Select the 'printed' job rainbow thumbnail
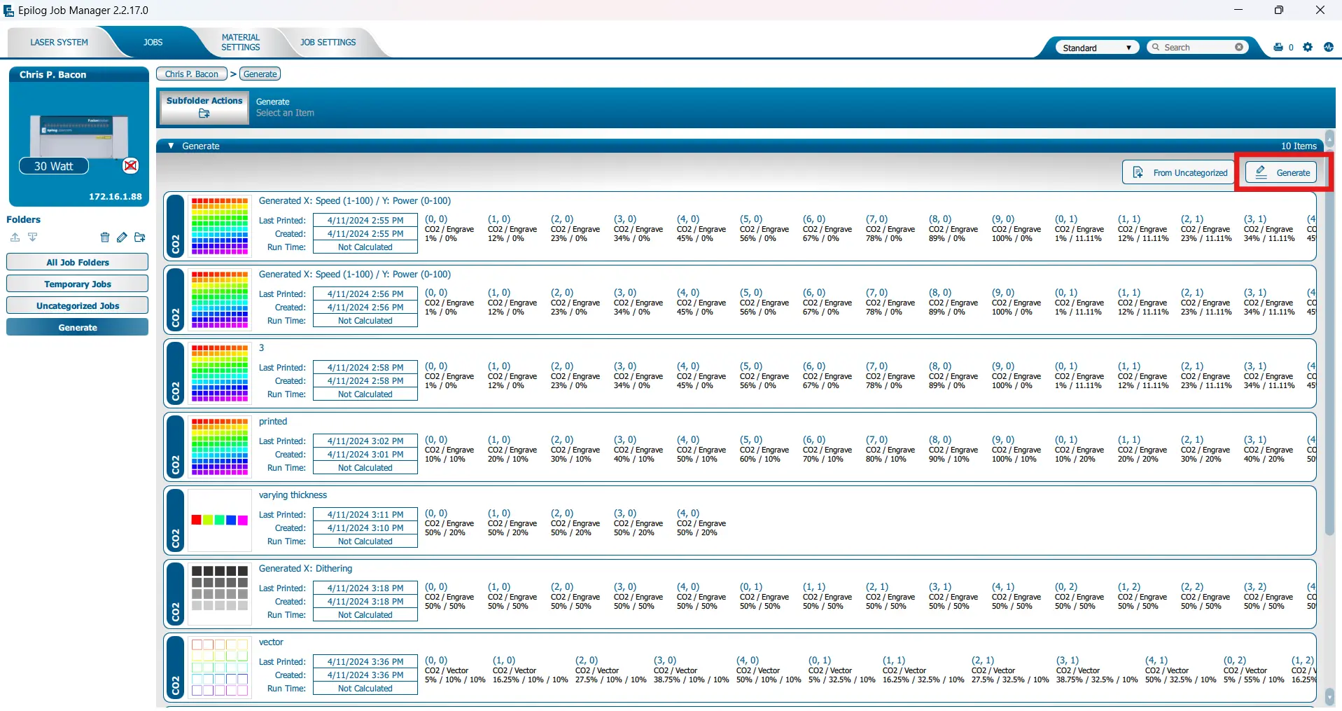The image size is (1342, 711). pyautogui.click(x=220, y=447)
